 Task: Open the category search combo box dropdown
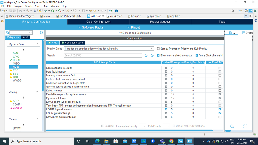[30, 33]
